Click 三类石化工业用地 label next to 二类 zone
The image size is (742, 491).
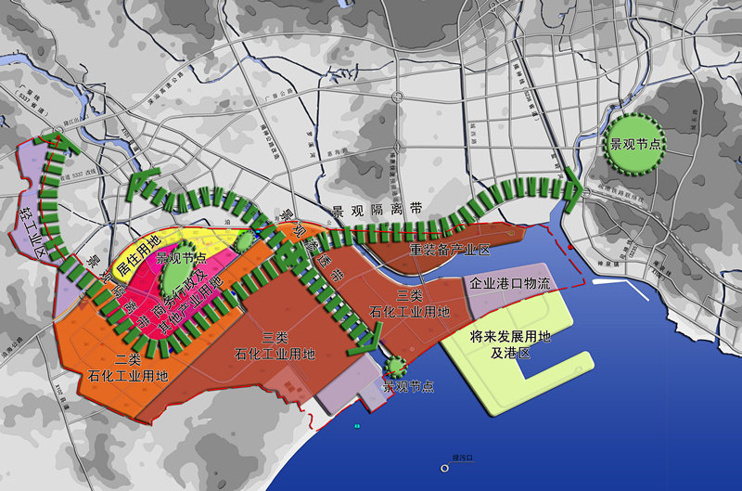pos(275,346)
